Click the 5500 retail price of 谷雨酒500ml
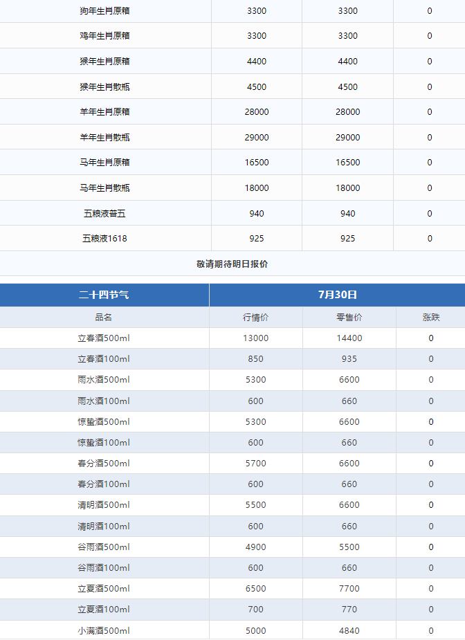 (x=349, y=547)
